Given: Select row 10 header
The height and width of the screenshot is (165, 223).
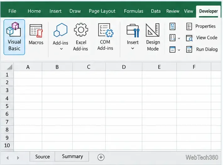Looking at the screenshot, I should point(7,145).
